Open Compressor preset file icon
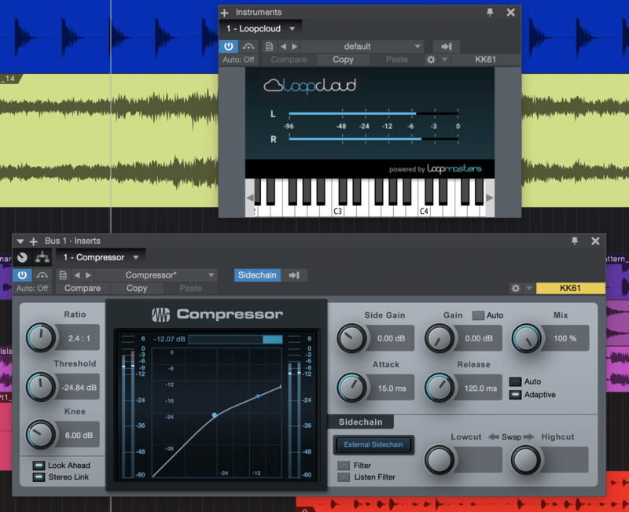This screenshot has width=629, height=512. pos(63,275)
